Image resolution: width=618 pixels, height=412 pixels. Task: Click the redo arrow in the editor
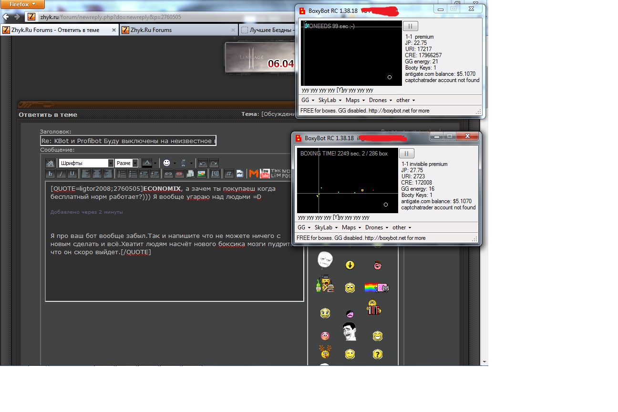(x=214, y=163)
